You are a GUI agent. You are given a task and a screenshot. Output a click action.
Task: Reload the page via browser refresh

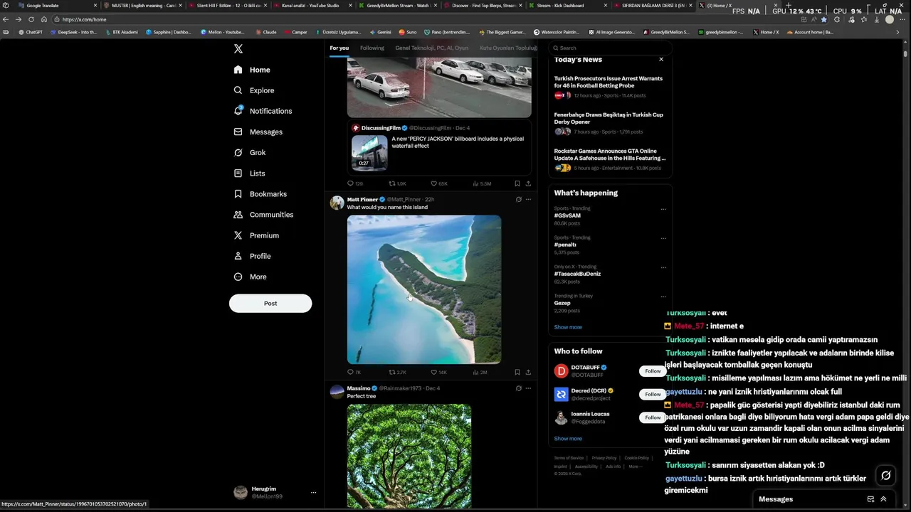click(x=31, y=19)
